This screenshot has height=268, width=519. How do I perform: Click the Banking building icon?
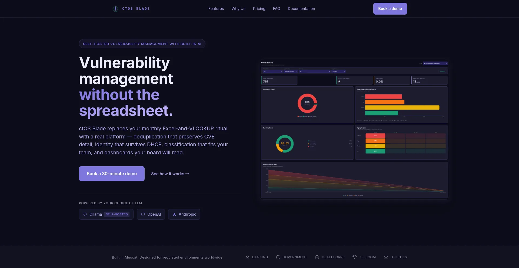pos(248,257)
